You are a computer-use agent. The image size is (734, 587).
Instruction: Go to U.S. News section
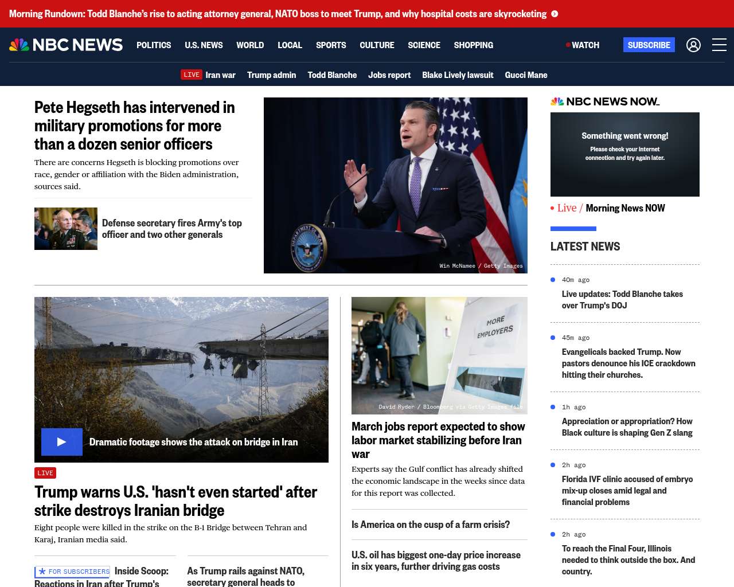point(204,45)
